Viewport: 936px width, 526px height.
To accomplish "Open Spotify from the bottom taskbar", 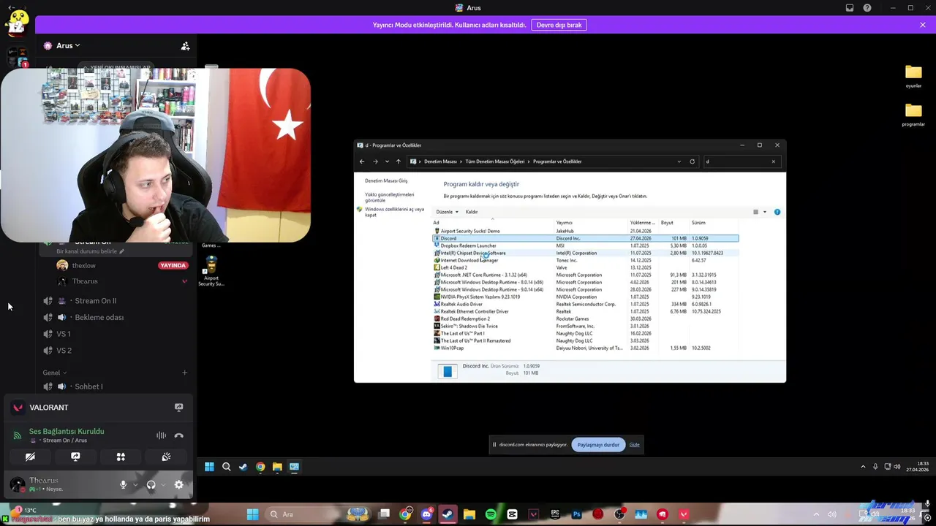I will [491, 514].
